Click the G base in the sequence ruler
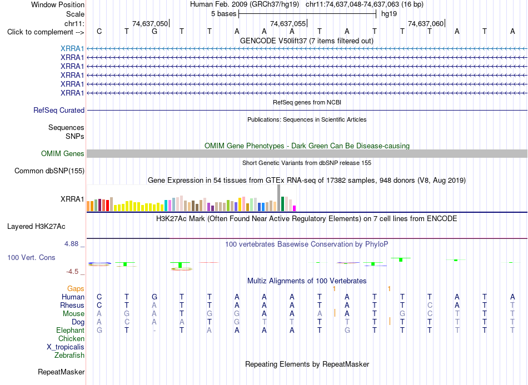The width and height of the screenshot is (528, 385). (154, 31)
